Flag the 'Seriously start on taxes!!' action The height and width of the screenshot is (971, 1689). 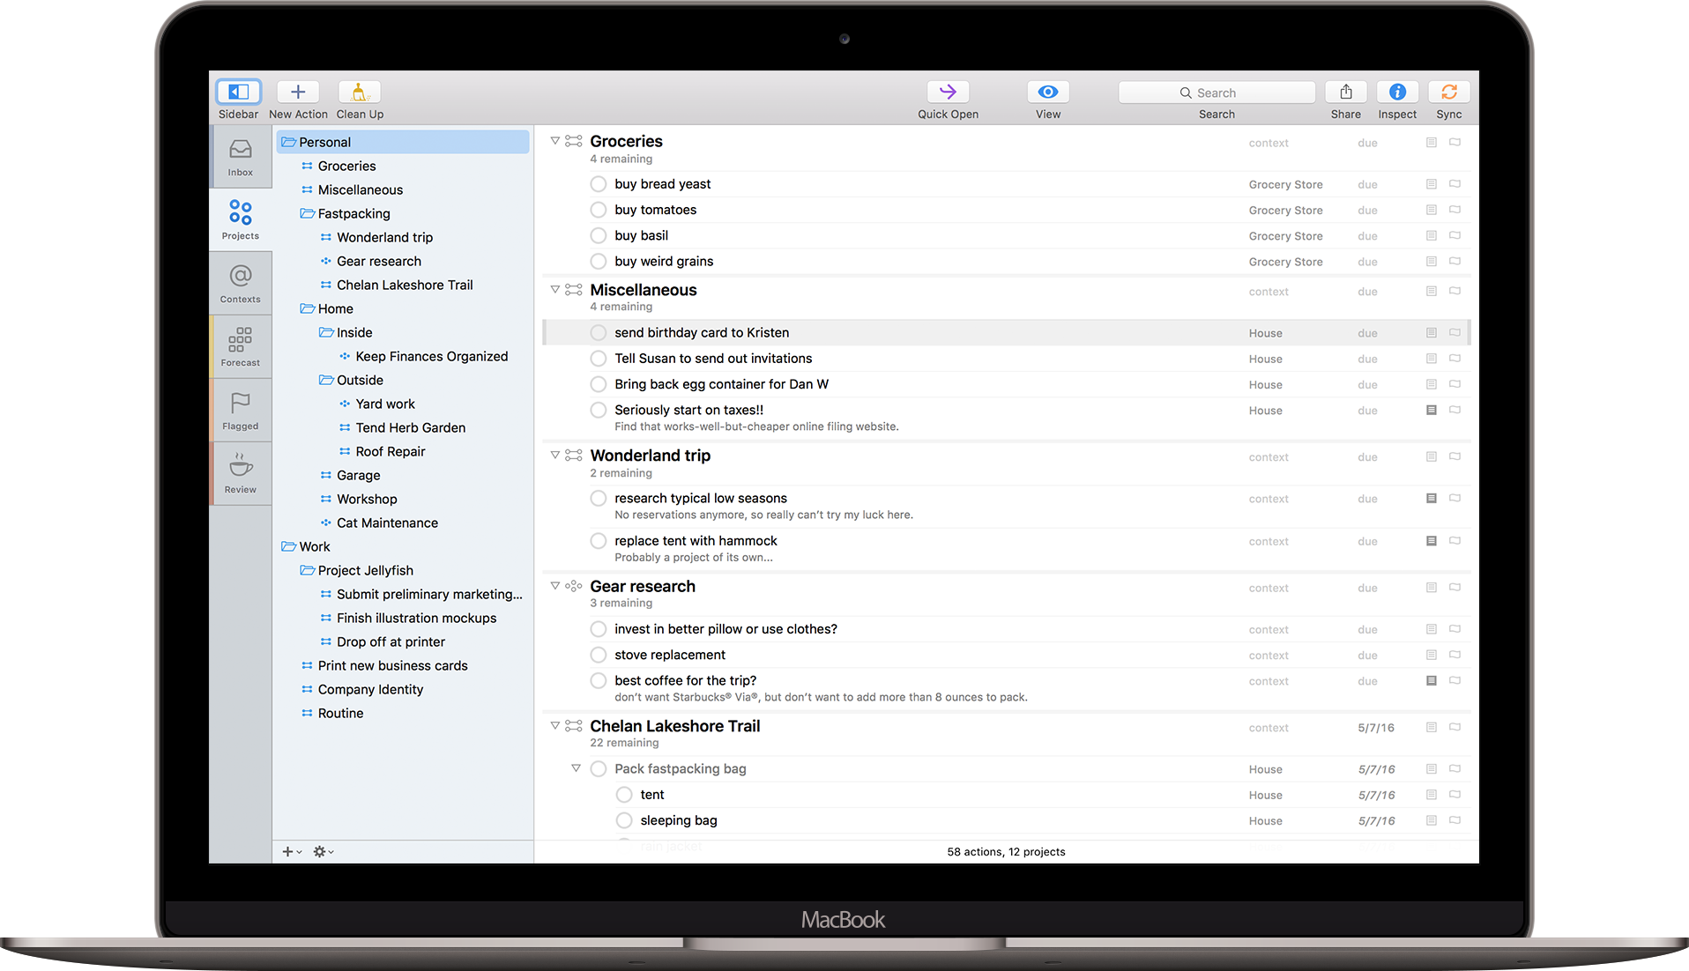click(1455, 410)
